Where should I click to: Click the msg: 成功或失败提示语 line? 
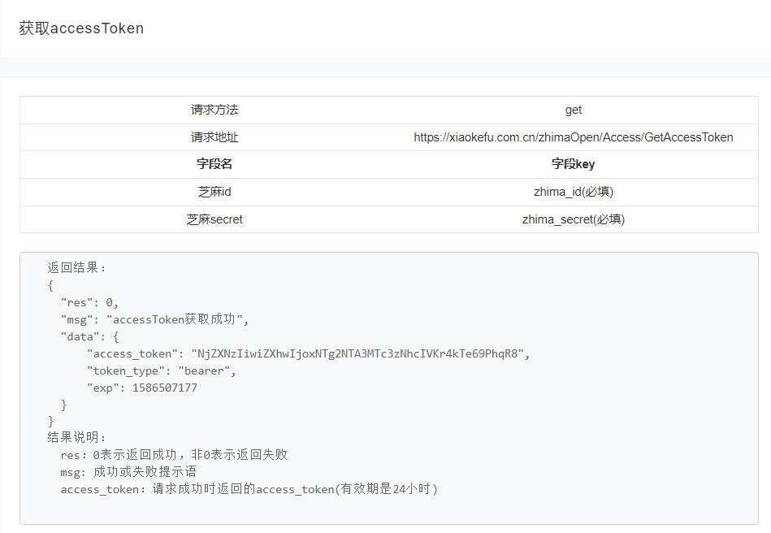[128, 472]
